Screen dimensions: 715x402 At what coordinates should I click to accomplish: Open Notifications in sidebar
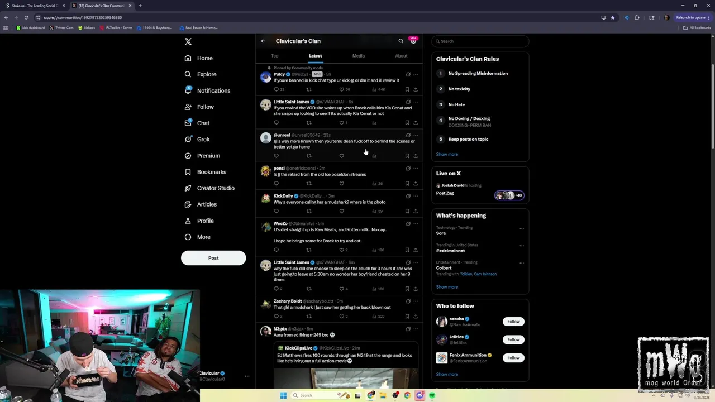click(x=207, y=90)
